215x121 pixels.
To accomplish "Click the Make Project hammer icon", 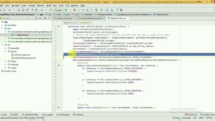I will pos(51,10).
